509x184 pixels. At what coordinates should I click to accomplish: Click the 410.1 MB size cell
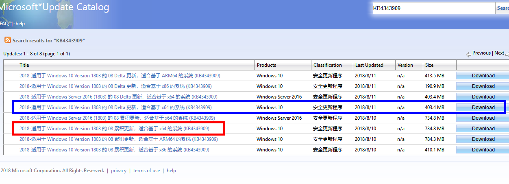pyautogui.click(x=435, y=150)
